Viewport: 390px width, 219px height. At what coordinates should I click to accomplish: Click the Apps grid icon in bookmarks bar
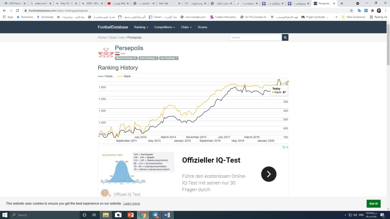[x=4, y=17]
